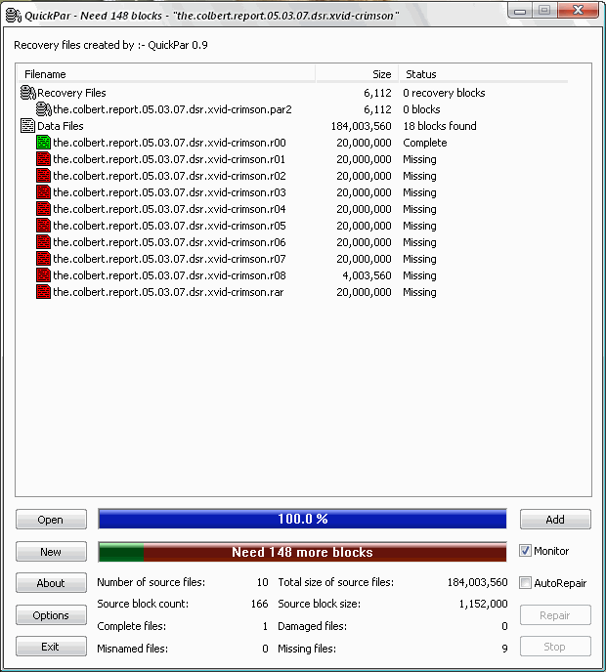The image size is (606, 672).
Task: Click the Number of source files label
Action: (151, 582)
